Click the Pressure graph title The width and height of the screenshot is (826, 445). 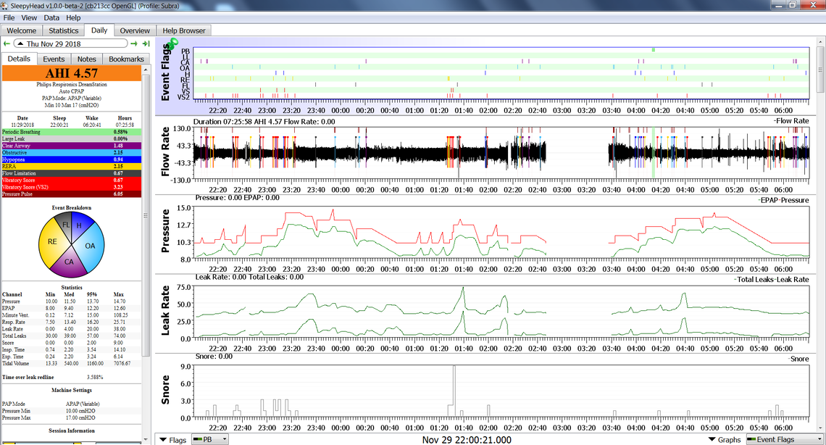pyautogui.click(x=165, y=230)
